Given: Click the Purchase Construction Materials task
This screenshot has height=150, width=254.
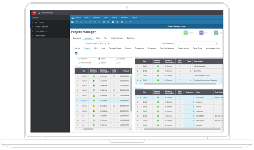Looking at the screenshot, I should 205,80.
